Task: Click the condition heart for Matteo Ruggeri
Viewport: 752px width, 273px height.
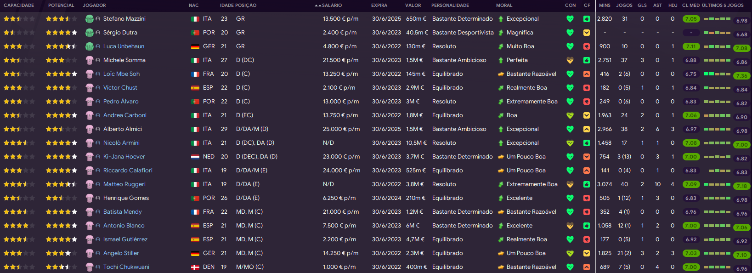Action: click(570, 184)
